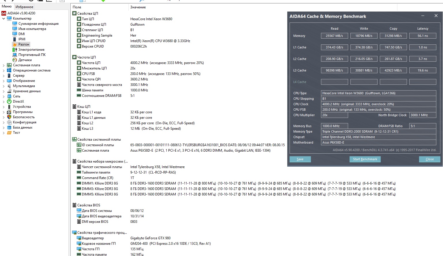
Task: Click the Memory Latency value 56.1 ns
Action: [x=423, y=36]
